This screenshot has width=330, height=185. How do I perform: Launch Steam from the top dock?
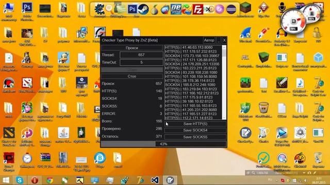point(143,9)
